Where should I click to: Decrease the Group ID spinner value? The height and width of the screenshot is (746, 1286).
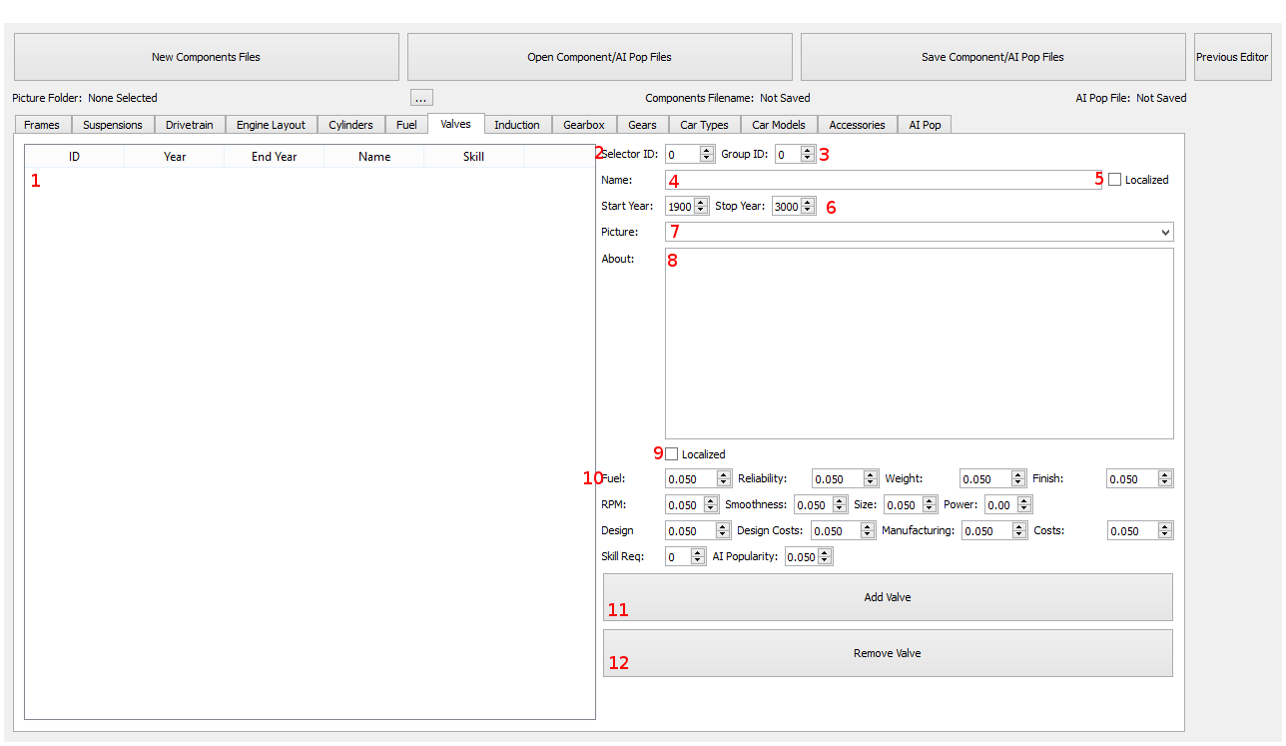point(808,159)
